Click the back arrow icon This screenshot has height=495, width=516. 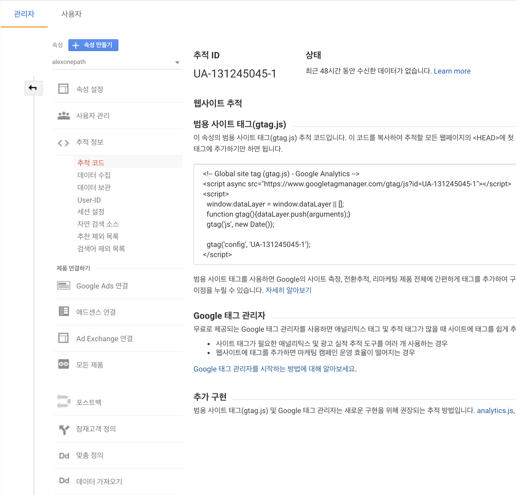coord(33,88)
